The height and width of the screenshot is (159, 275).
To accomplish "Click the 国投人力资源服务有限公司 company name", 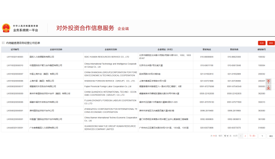I will pos(42,57).
